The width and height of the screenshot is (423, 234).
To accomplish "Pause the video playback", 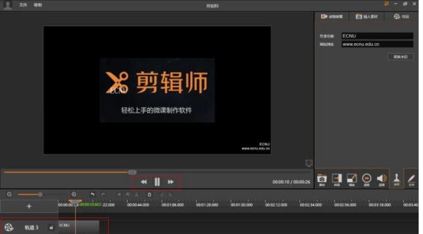I will click(157, 182).
